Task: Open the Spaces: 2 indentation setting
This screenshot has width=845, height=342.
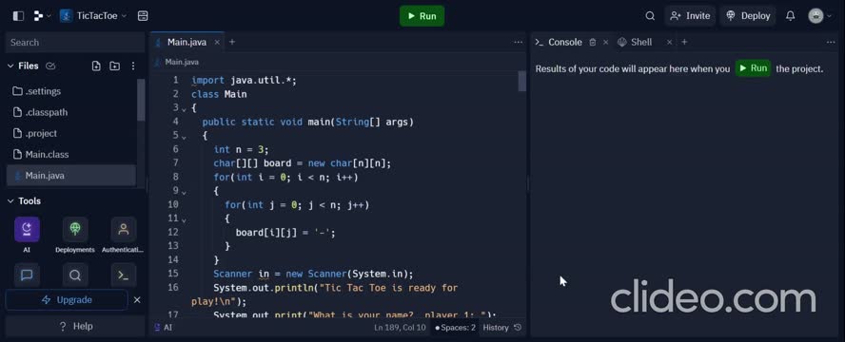Action: [x=456, y=328]
